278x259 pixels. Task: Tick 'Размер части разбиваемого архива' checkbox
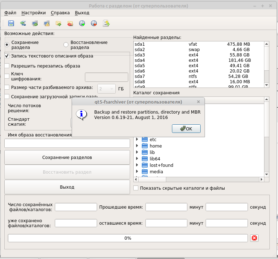coord(7,87)
